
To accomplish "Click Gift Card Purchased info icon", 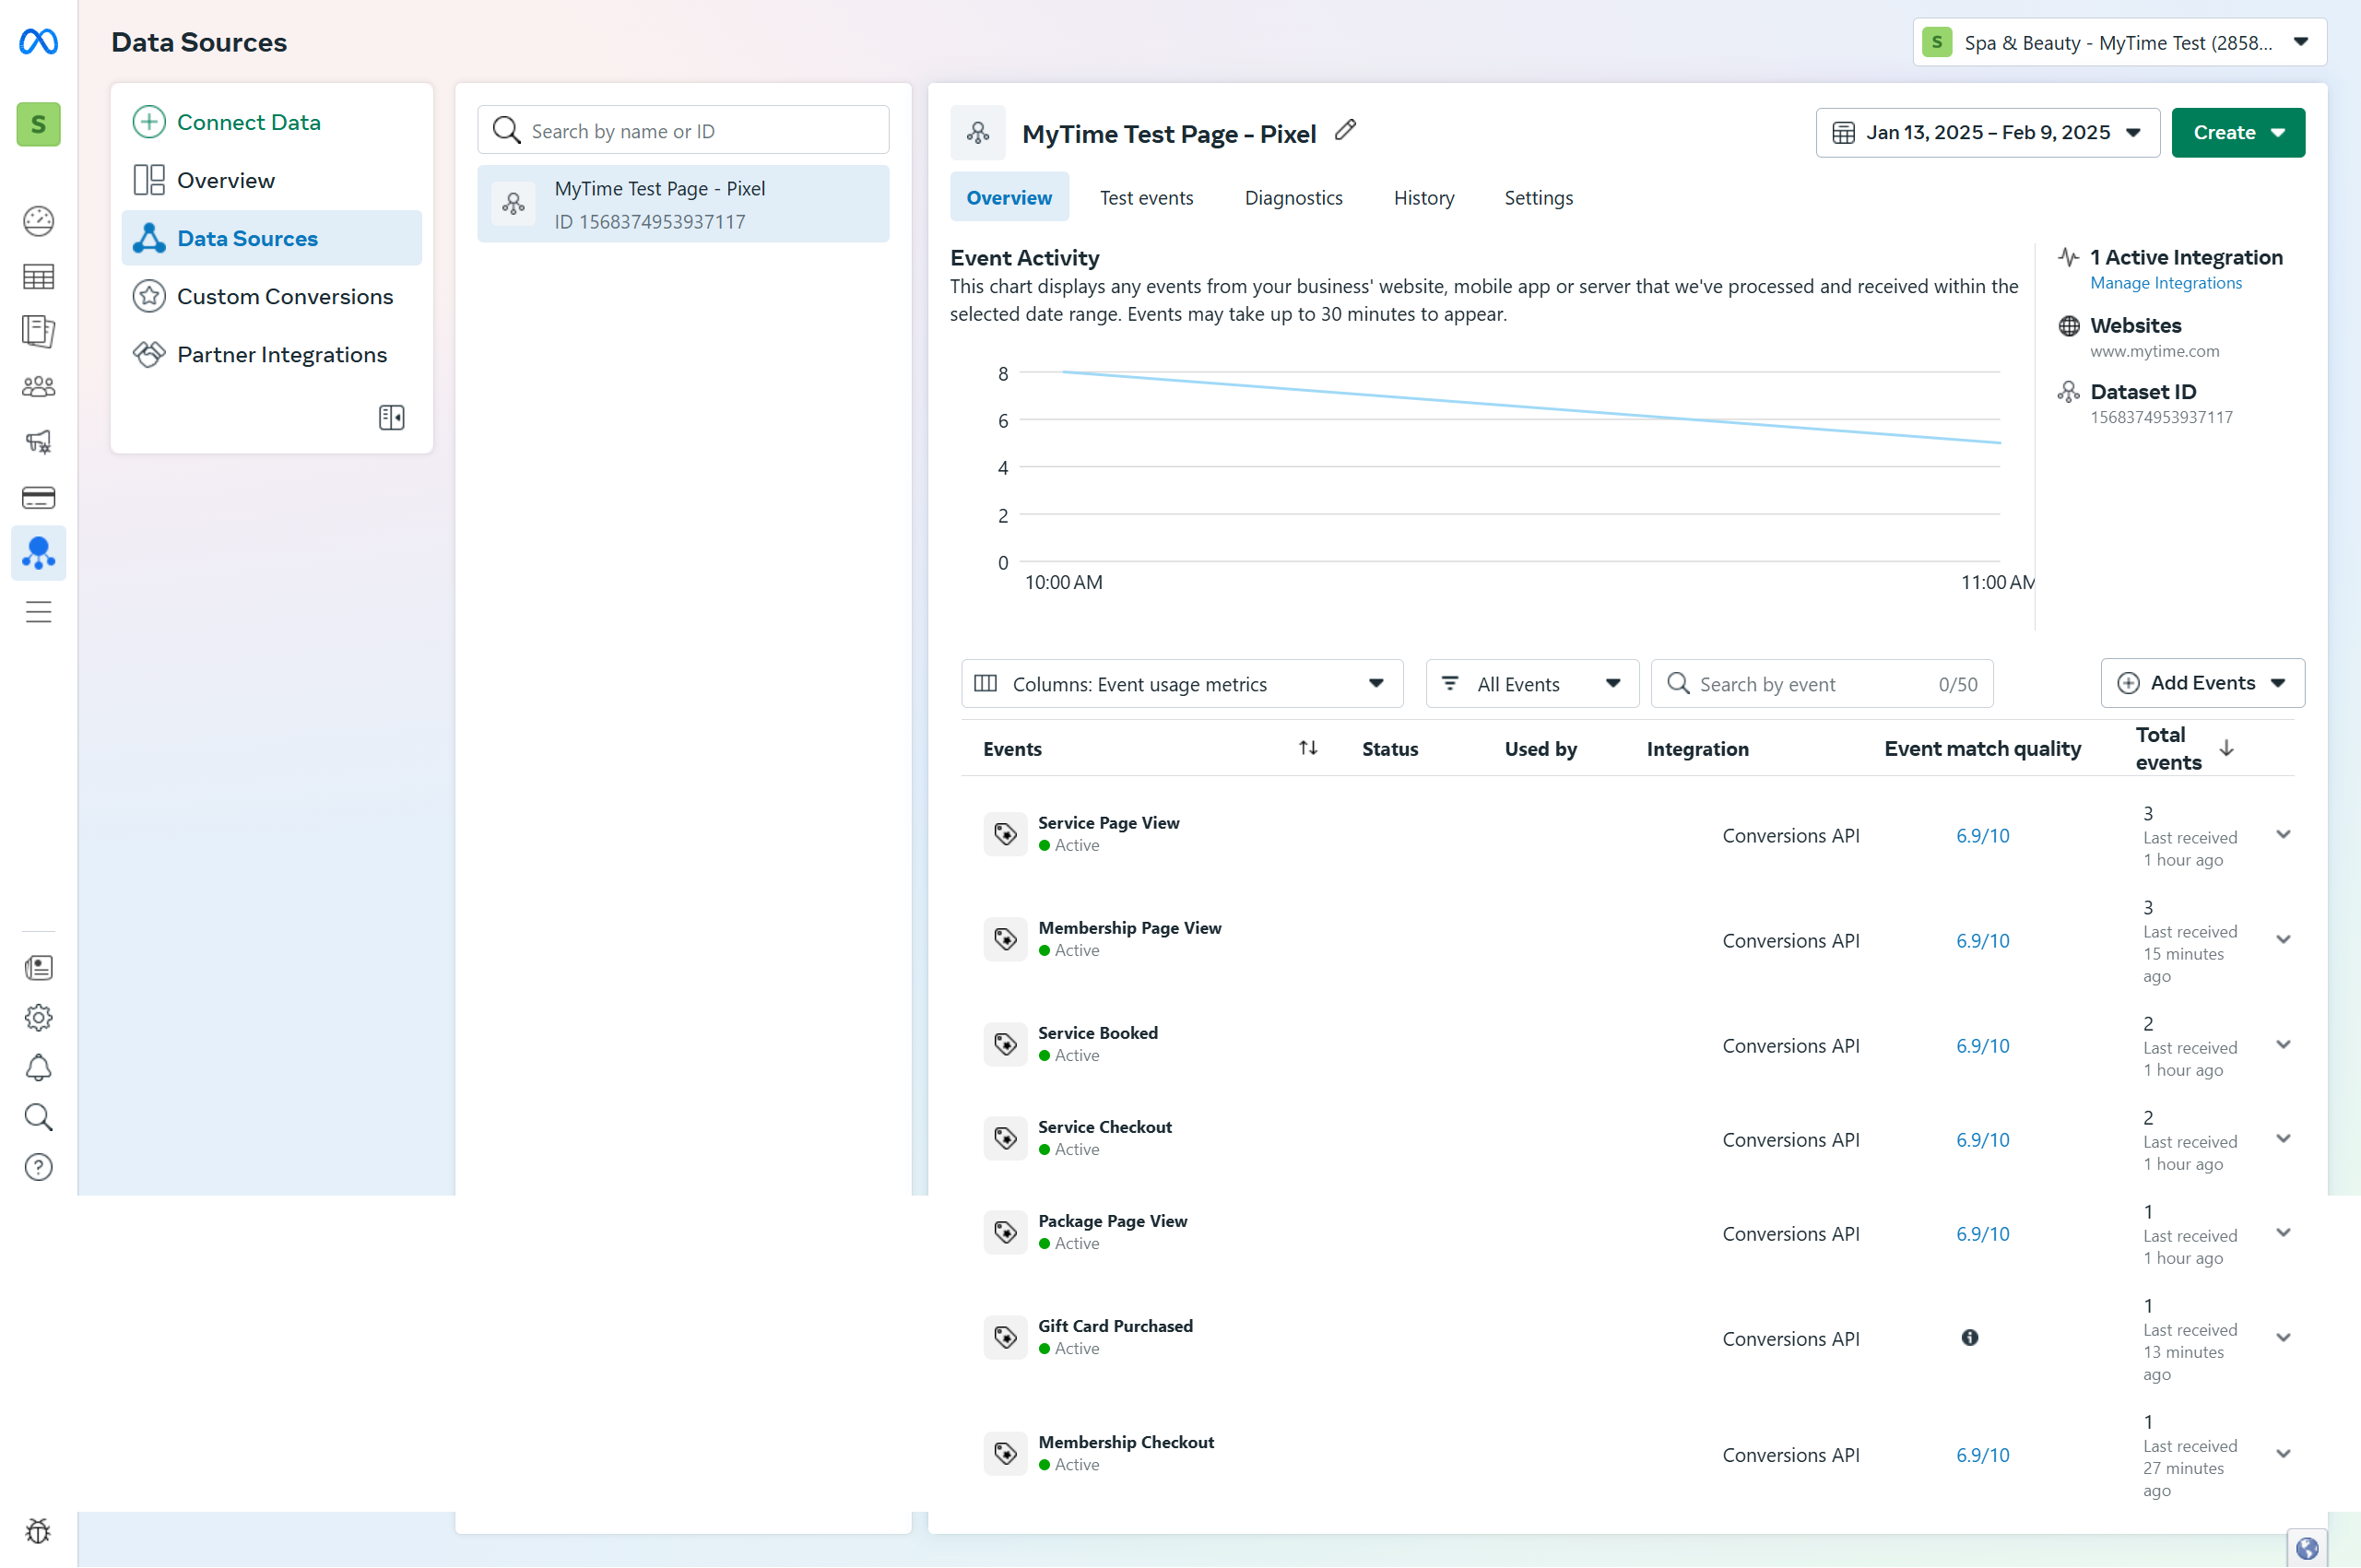I will coord(1969,1338).
